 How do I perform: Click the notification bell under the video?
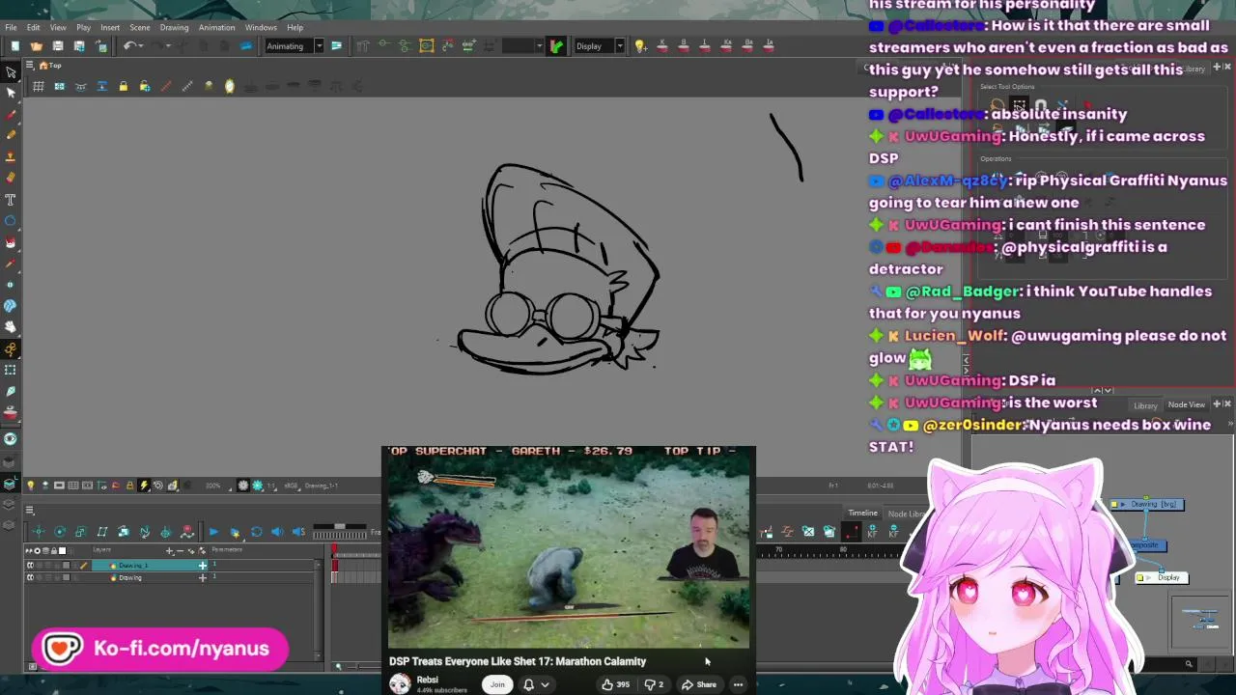pyautogui.click(x=528, y=684)
